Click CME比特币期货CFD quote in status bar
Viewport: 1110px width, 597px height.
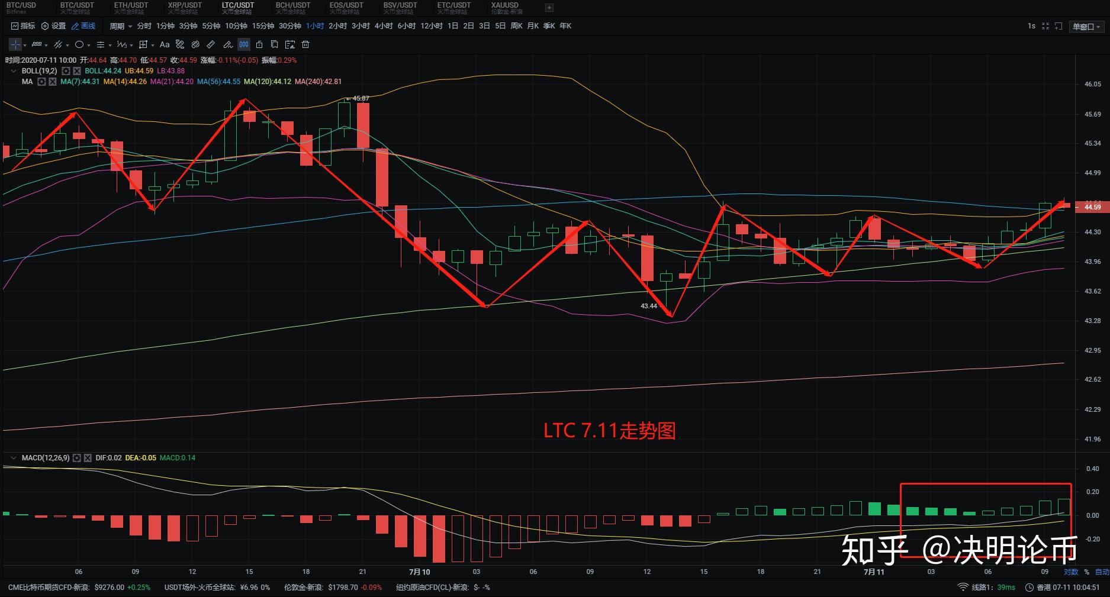79,588
